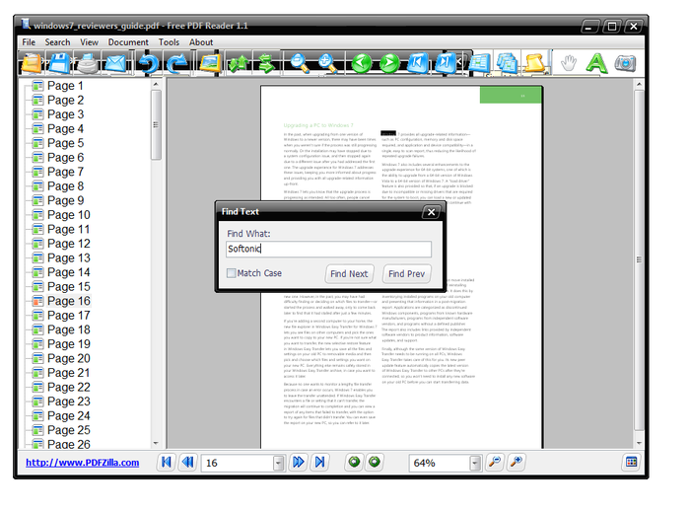Click the zoom out magnifier in bottom bar
Image resolution: width=690 pixels, height=511 pixels.
pos(495,463)
